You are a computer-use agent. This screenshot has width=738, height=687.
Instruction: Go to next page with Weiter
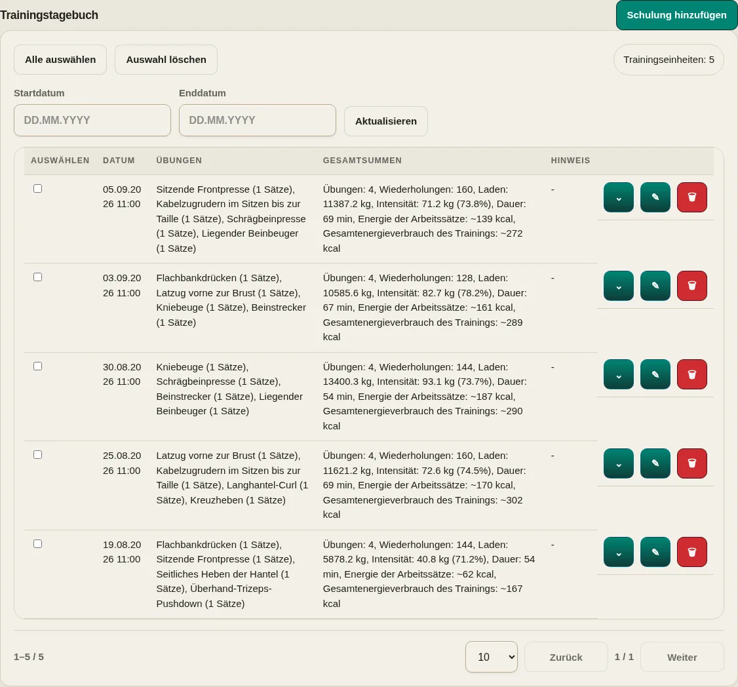click(x=682, y=657)
